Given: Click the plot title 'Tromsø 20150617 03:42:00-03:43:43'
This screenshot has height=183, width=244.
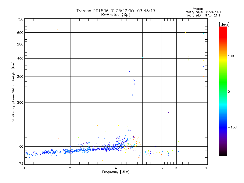Looking at the screenshot, I should click(x=116, y=11).
